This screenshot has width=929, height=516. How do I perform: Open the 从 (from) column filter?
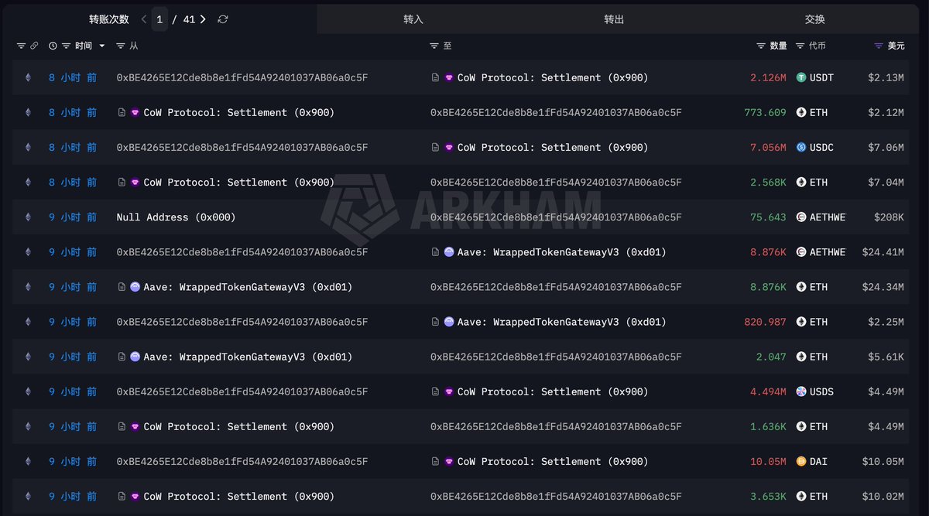(x=121, y=46)
